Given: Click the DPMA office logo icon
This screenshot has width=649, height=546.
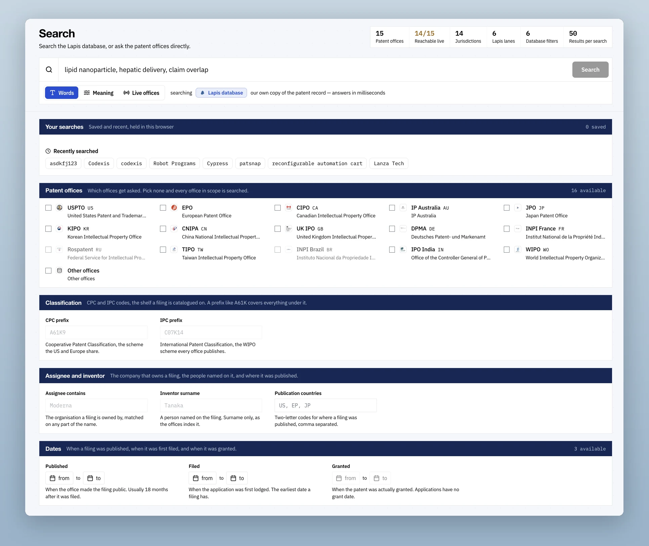Looking at the screenshot, I should point(403,228).
